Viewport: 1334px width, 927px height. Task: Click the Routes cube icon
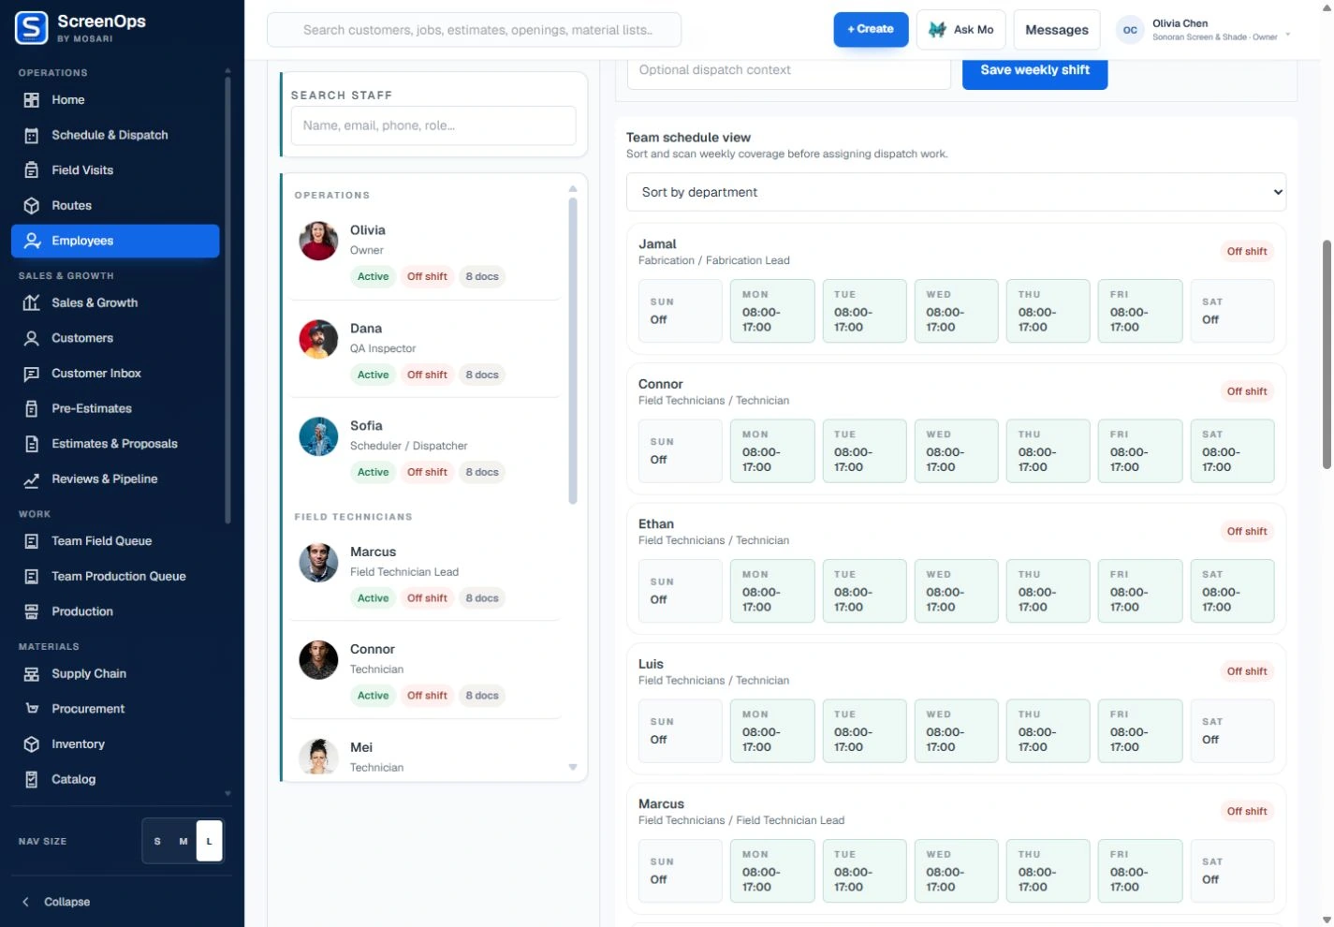click(x=32, y=206)
